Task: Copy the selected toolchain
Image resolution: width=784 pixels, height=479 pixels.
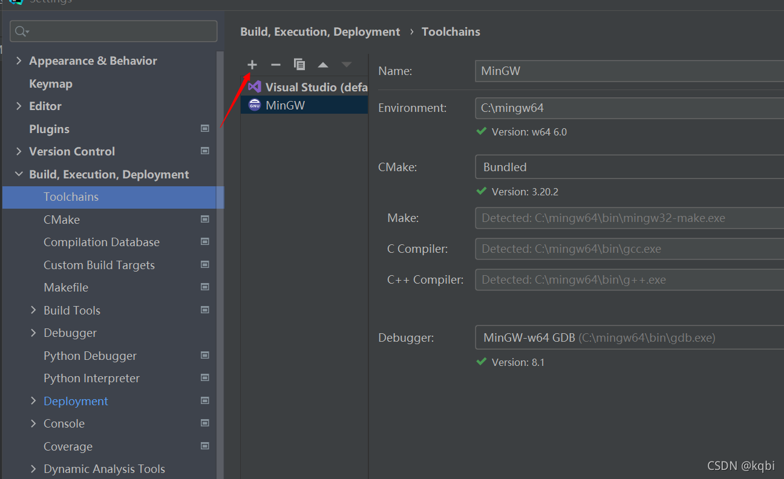Action: [299, 65]
